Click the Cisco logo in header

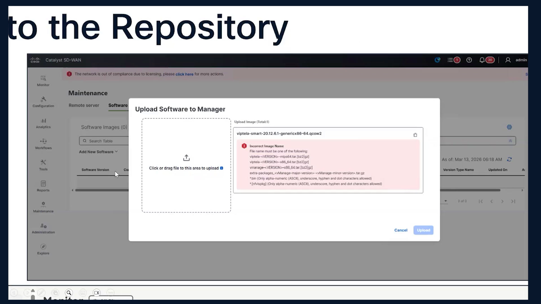click(x=35, y=60)
